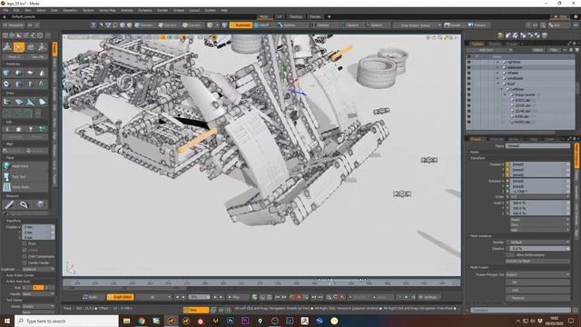Expand the rightSide item in tree

tap(497, 63)
